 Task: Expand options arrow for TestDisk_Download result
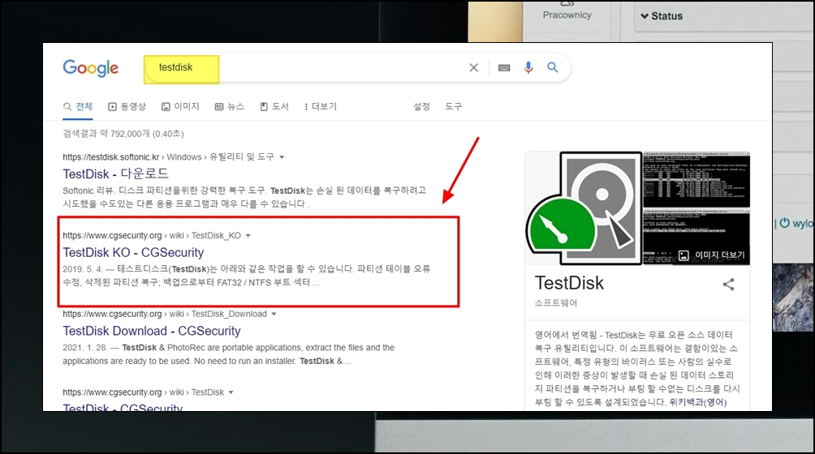click(x=274, y=314)
